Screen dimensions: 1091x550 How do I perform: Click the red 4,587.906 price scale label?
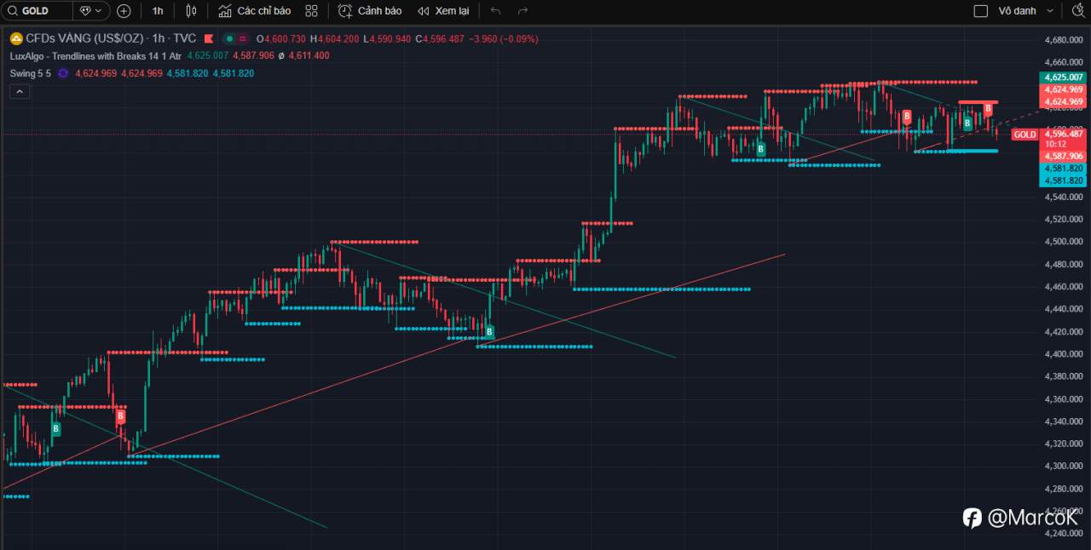click(1063, 156)
